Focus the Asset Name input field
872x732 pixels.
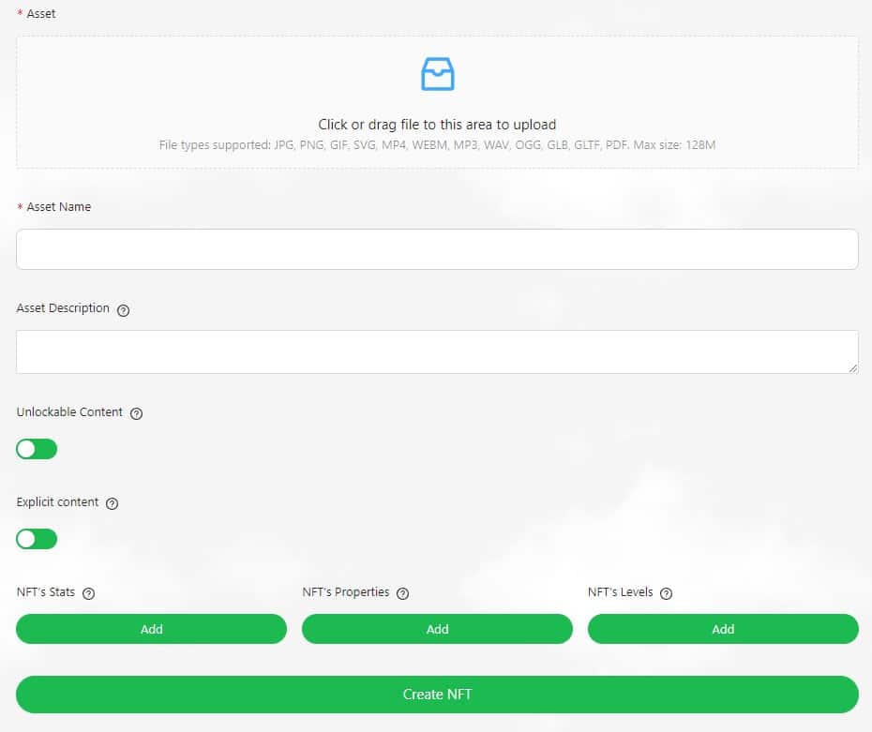pos(437,249)
